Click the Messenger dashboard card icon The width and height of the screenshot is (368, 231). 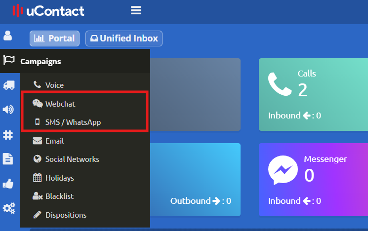pyautogui.click(x=283, y=170)
